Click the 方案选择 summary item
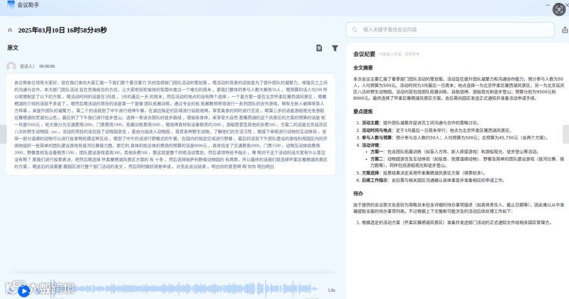The image size is (569, 299). (421, 173)
